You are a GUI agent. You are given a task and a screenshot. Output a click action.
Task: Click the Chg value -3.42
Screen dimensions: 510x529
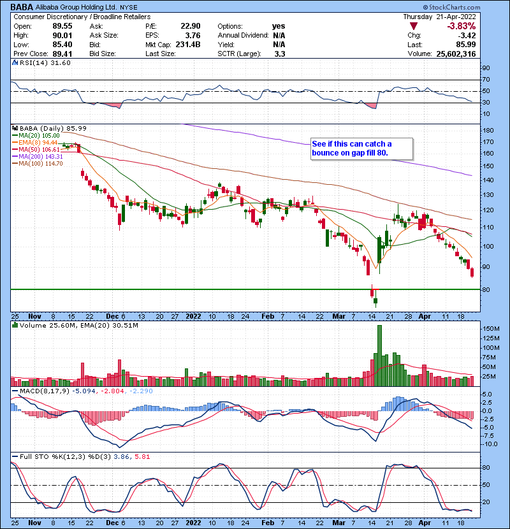tap(467, 36)
